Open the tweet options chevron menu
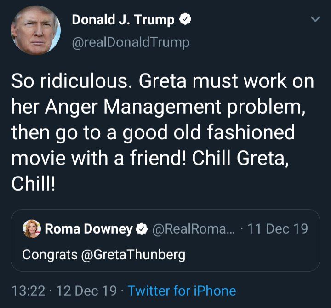This screenshot has width=331, height=308. point(315,19)
